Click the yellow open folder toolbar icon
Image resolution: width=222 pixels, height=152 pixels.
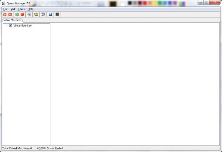(x=36, y=15)
